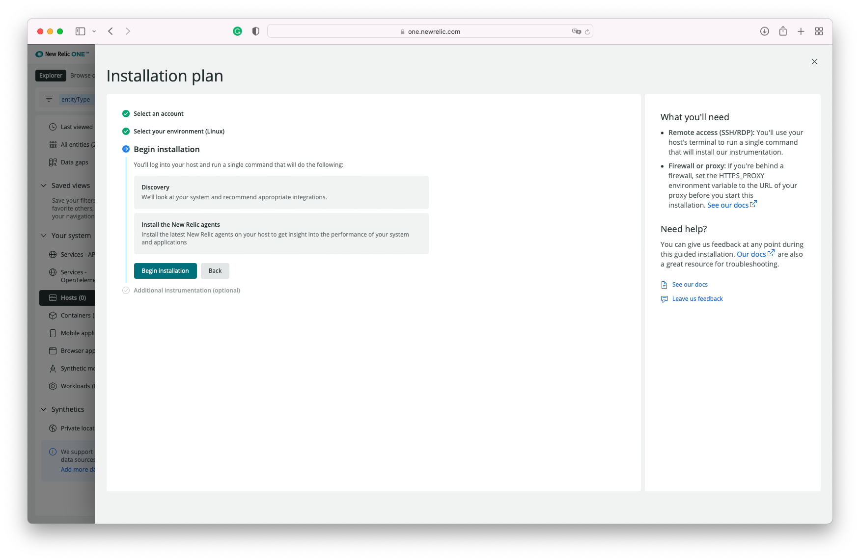Click green check beside Select your environment
The width and height of the screenshot is (860, 560).
coord(126,132)
